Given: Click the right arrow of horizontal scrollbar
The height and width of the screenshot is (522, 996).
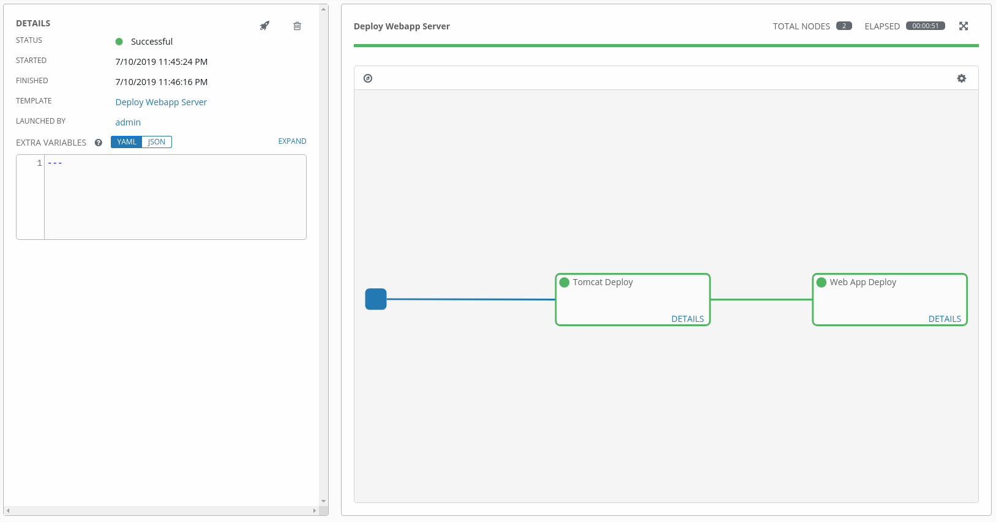Looking at the screenshot, I should (x=315, y=510).
